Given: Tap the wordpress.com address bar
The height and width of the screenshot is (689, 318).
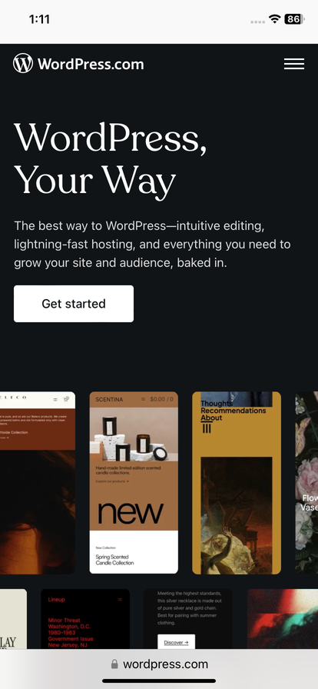Looking at the screenshot, I should [x=159, y=664].
